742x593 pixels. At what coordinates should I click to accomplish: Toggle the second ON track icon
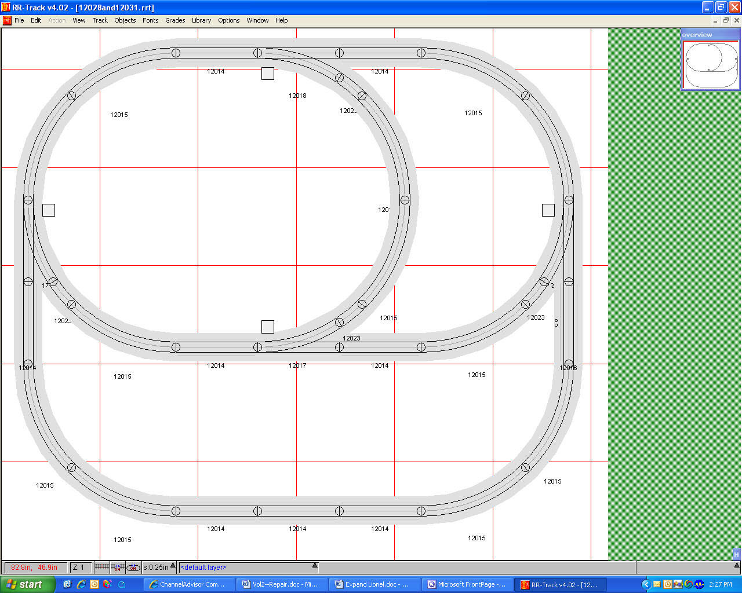117,568
